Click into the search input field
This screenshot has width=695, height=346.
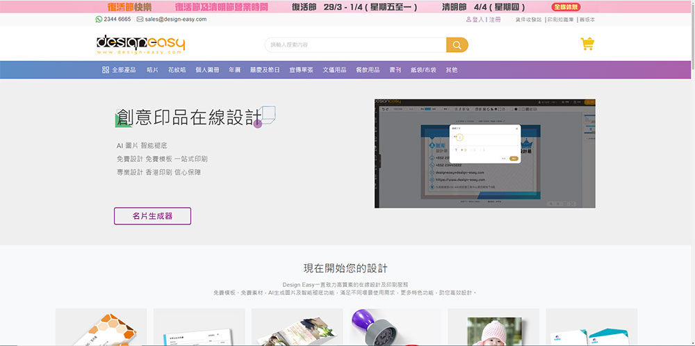[x=354, y=45]
